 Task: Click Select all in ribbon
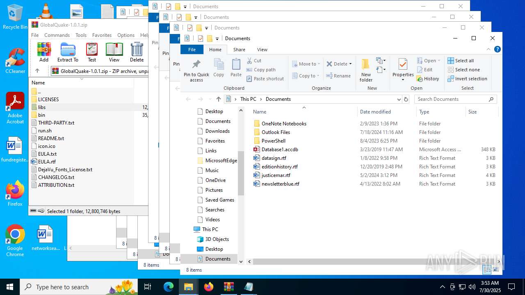click(461, 61)
